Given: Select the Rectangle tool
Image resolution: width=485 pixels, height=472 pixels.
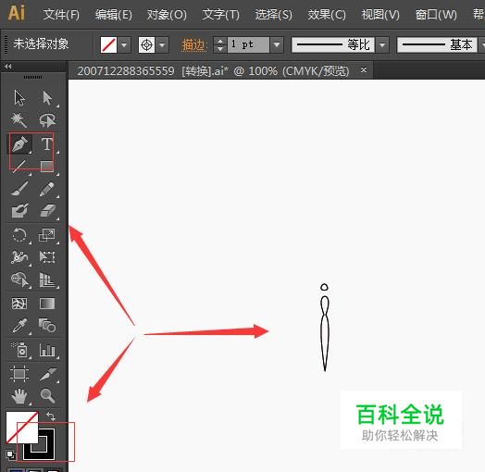Looking at the screenshot, I should [x=47, y=166].
